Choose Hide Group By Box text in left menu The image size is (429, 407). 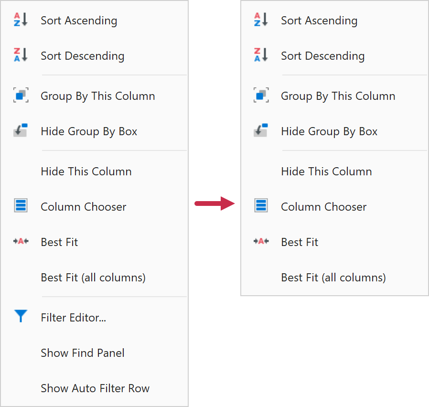pyautogui.click(x=89, y=131)
